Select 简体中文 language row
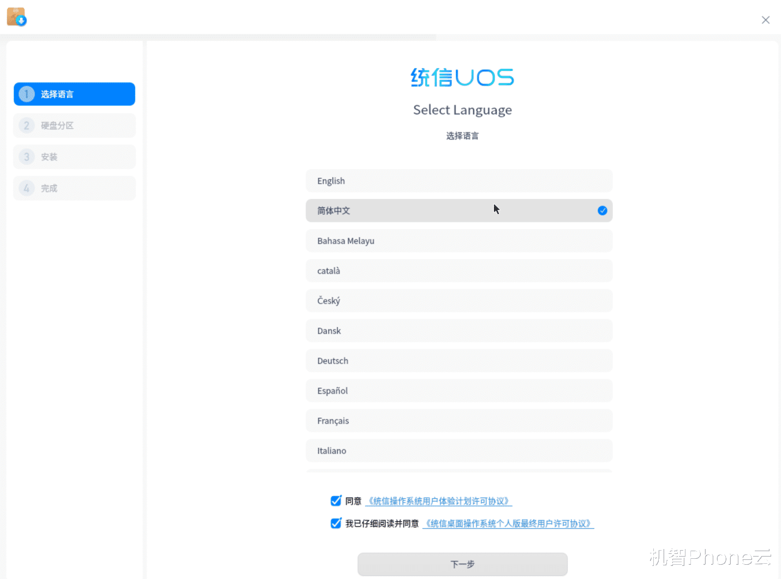The height and width of the screenshot is (579, 781). coord(459,210)
